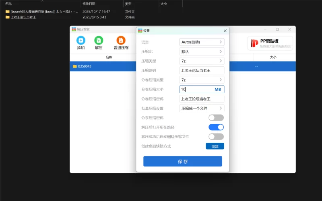The image size is (322, 201).
Task: Click the 创建 shortcut button
Action: [x=215, y=146]
